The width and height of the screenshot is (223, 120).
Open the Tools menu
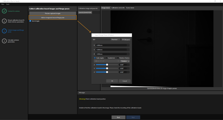[8, 4]
